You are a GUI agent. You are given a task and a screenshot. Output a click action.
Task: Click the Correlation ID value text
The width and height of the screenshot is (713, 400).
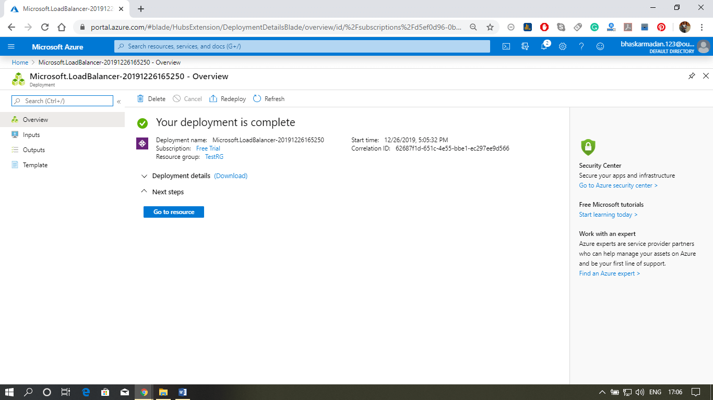tap(452, 148)
